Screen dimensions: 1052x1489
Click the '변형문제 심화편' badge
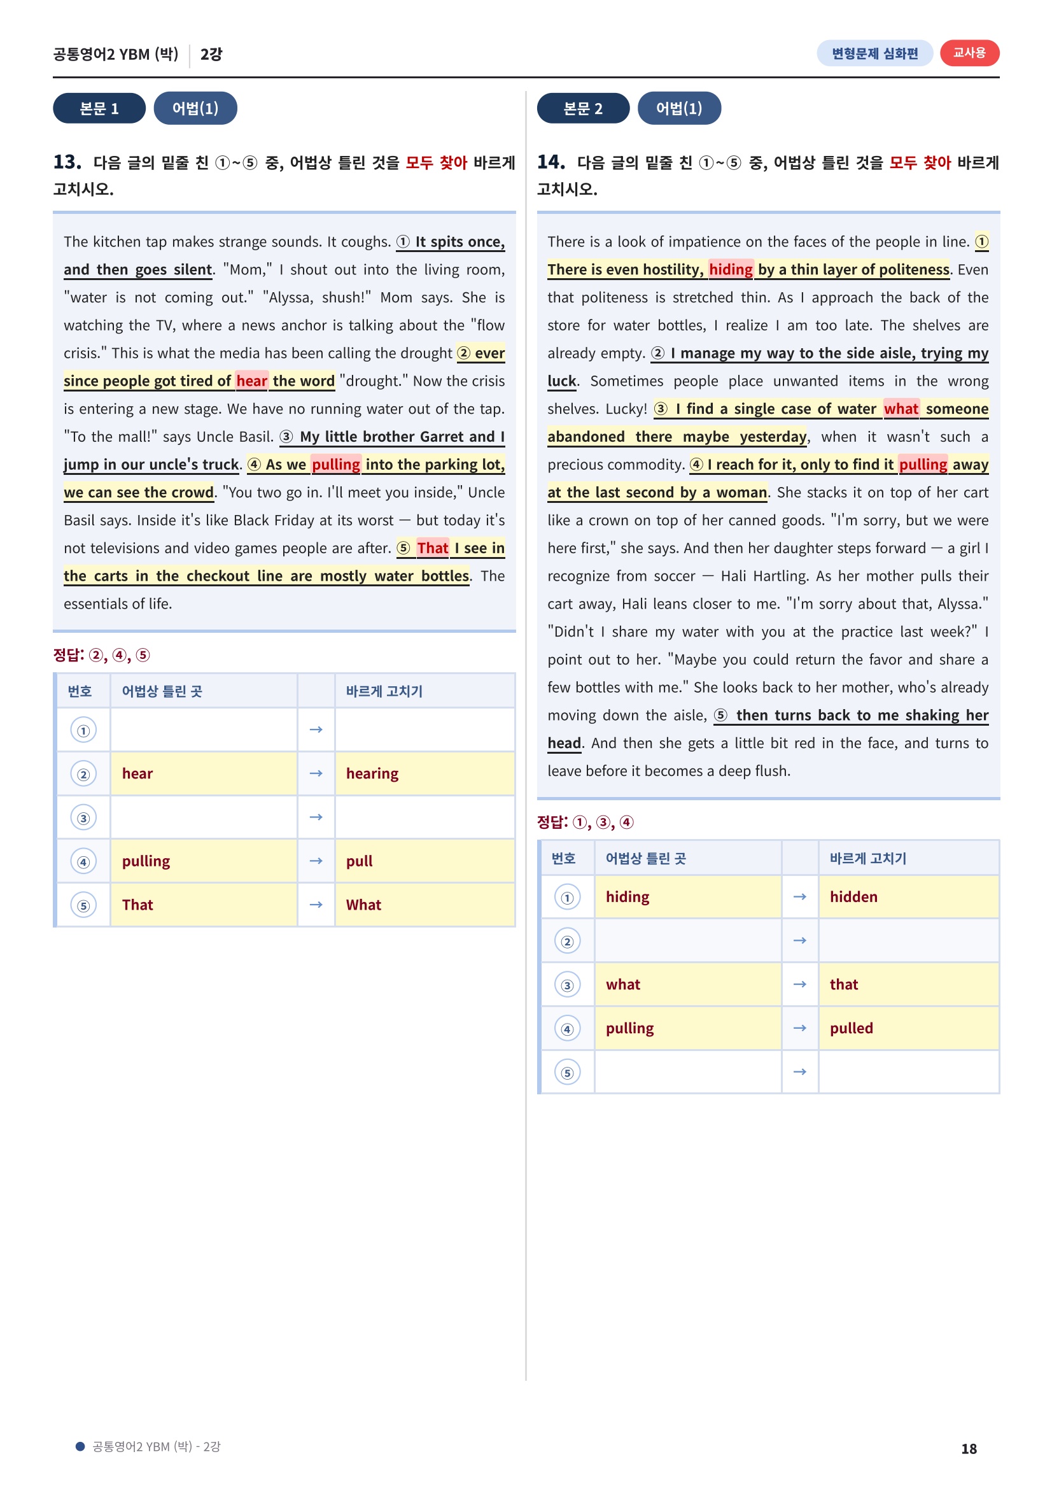[874, 53]
